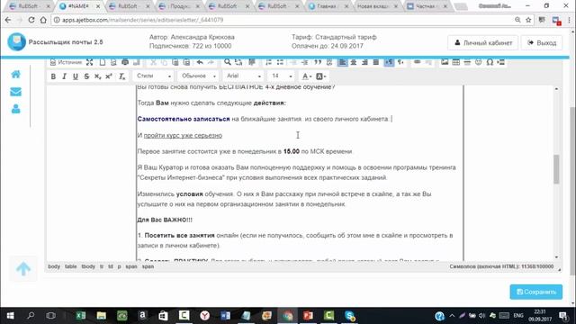Apply subscript formatting
The height and width of the screenshot is (324, 576).
pos(98,76)
